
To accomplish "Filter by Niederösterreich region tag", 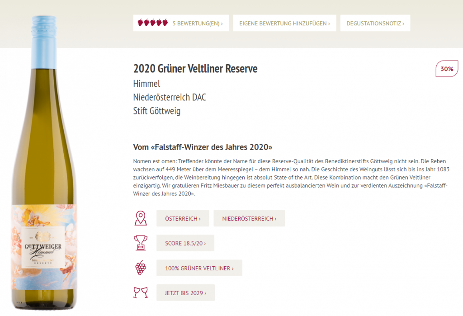I will 249,218.
